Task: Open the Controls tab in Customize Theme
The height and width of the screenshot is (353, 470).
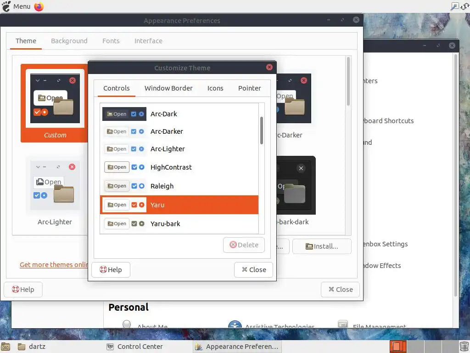Action: click(x=116, y=88)
